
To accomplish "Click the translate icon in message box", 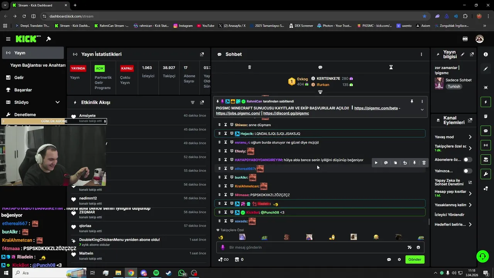I will 409,247.
